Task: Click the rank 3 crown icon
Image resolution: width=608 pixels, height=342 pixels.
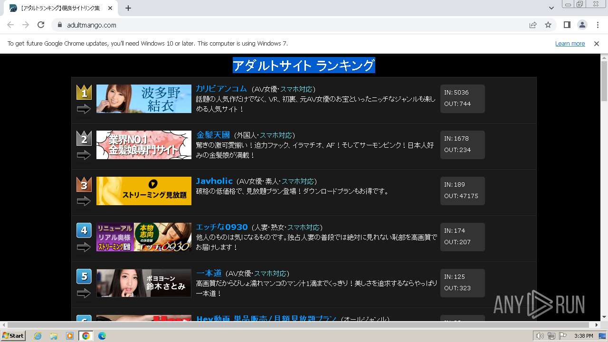Action: [84, 184]
